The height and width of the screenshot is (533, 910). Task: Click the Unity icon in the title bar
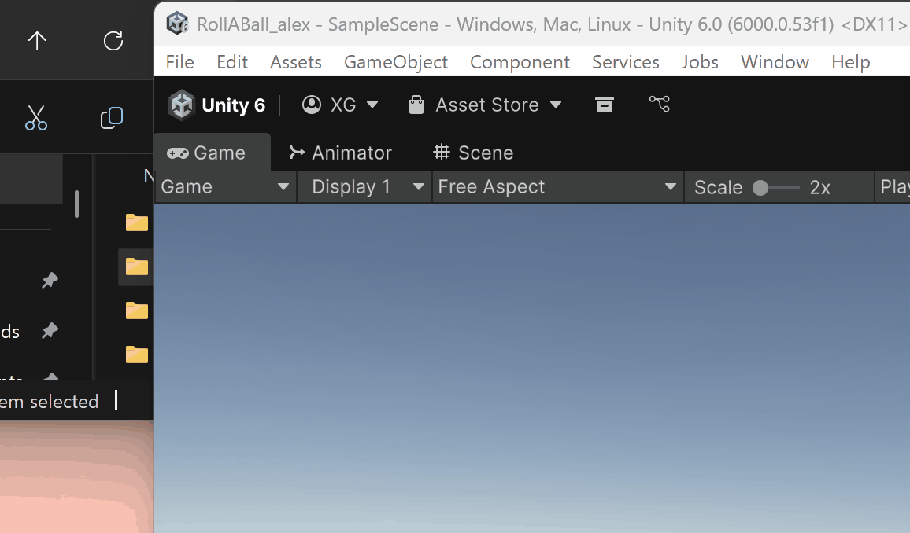pos(178,24)
